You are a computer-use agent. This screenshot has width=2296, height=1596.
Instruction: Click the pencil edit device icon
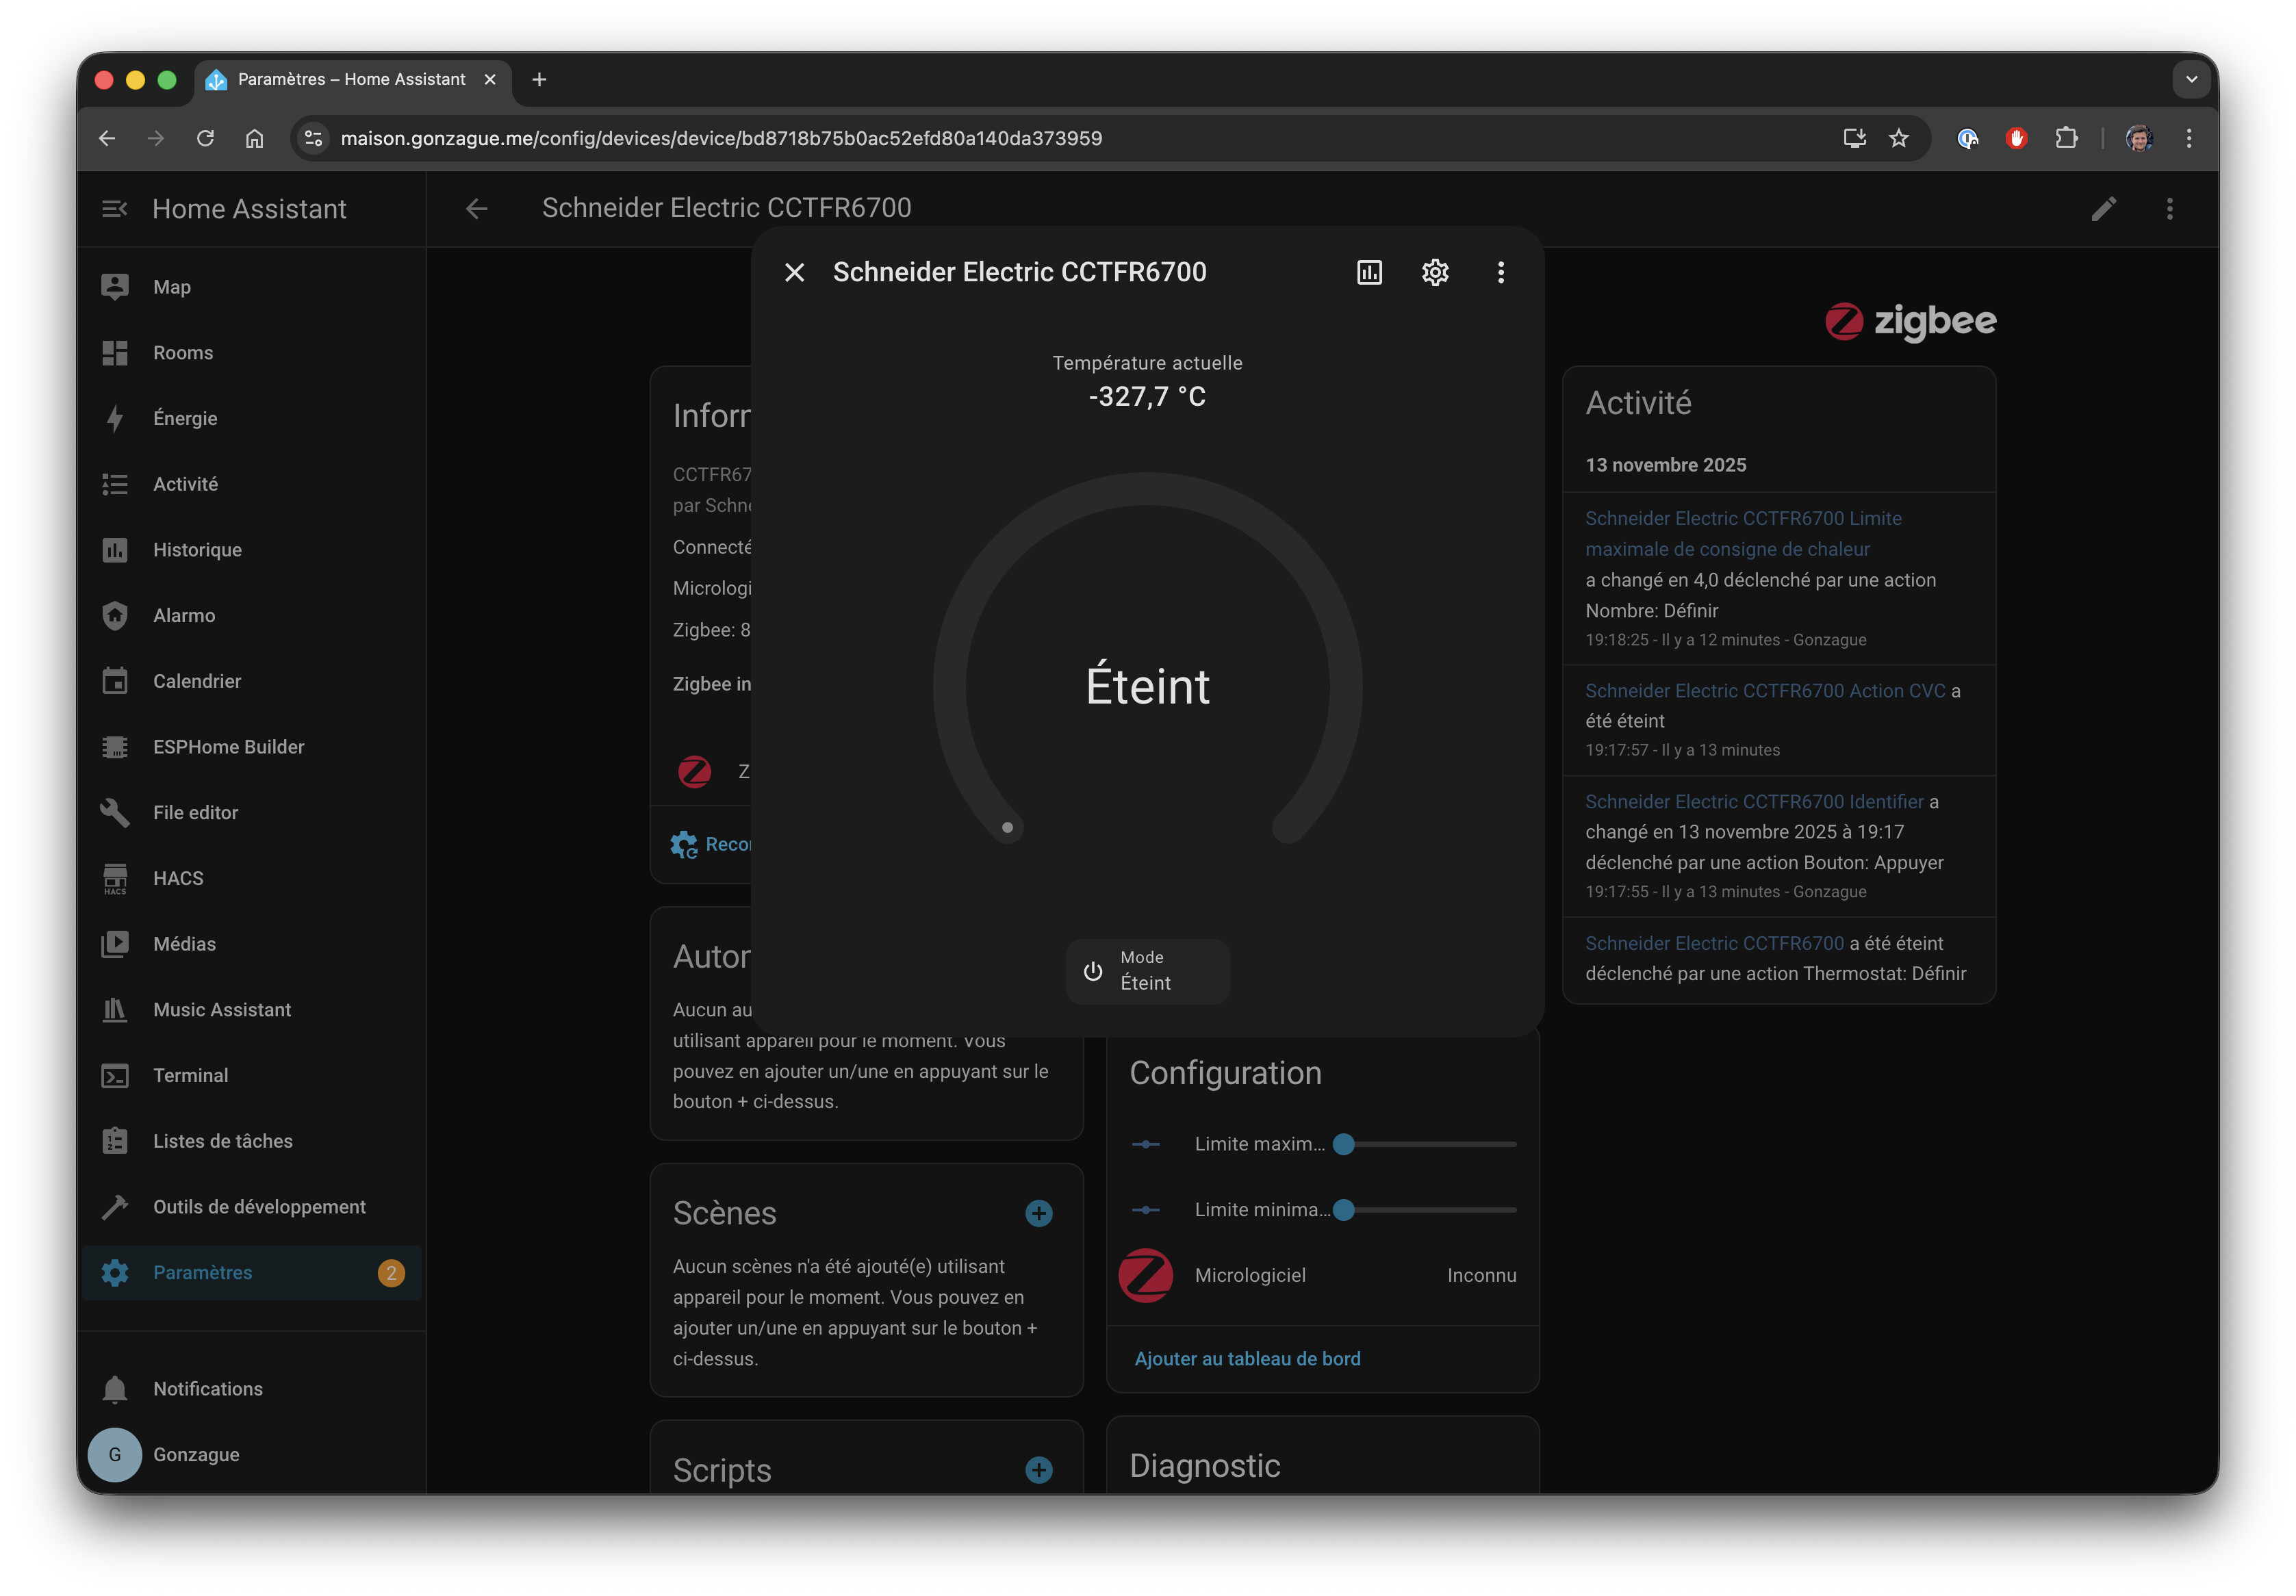click(x=2103, y=208)
